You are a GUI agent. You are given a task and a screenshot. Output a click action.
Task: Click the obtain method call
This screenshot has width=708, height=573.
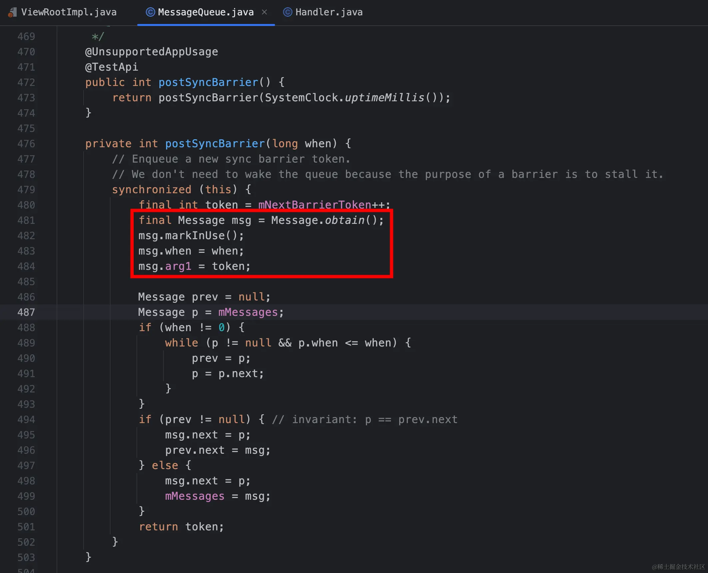[344, 220]
